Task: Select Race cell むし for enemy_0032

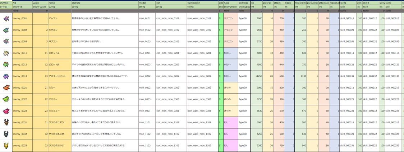Action: tap(231, 134)
